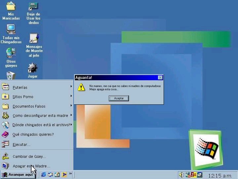The width and height of the screenshot is (238, 179).
Task: Click the Aceptar button in the dialog
Action: (119, 98)
